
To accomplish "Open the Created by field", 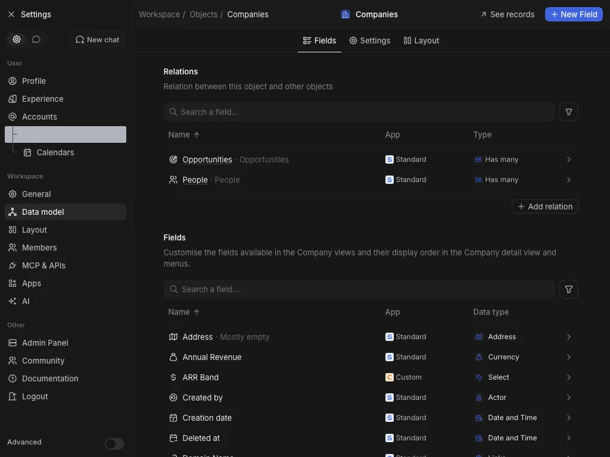I will pyautogui.click(x=371, y=397).
